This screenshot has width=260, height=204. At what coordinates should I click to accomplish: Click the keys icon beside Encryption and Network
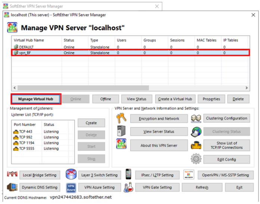(121, 119)
